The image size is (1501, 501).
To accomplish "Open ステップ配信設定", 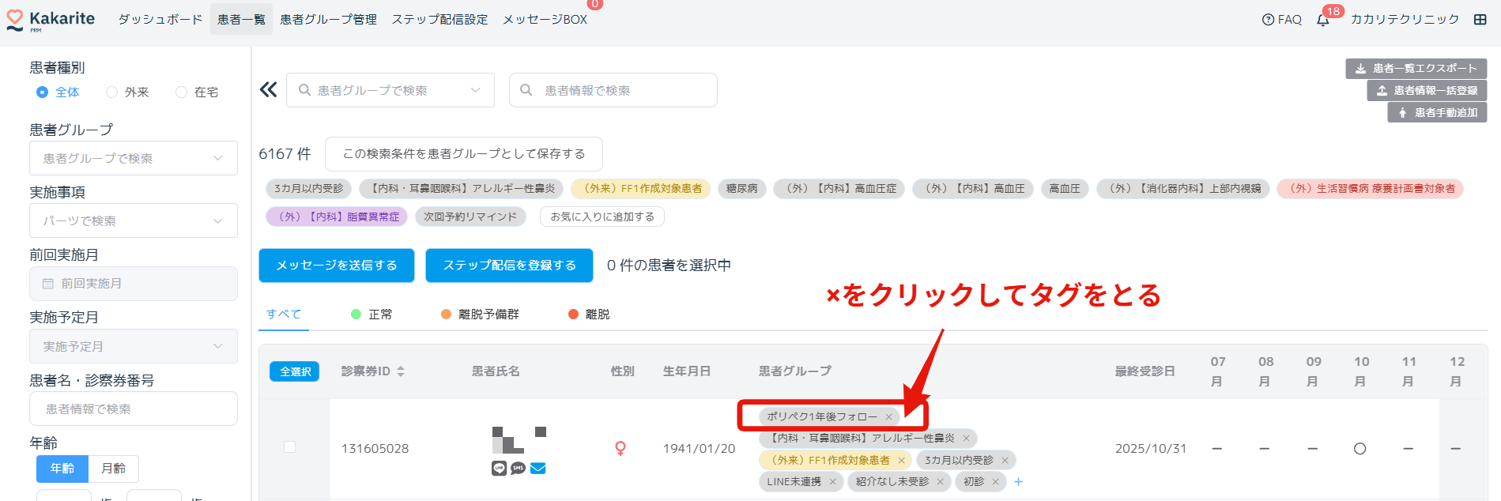I will pos(439,19).
